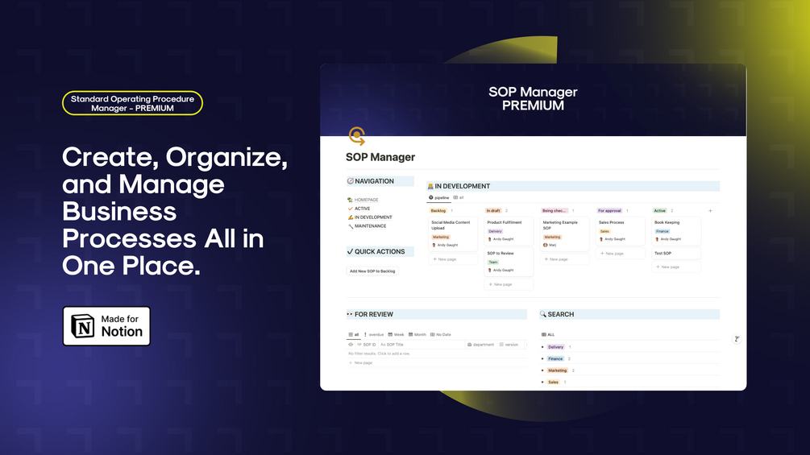The height and width of the screenshot is (455, 810).
Task: Click the SOP Title column header
Action: pyautogui.click(x=392, y=345)
